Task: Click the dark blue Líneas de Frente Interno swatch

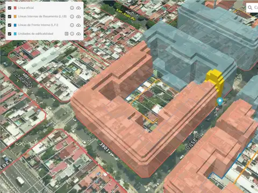Action: (x=15, y=25)
